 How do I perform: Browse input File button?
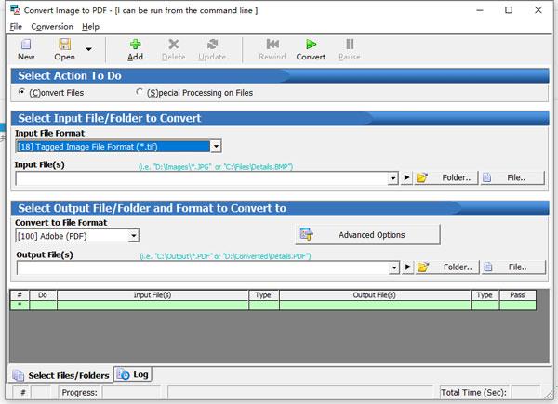point(512,177)
